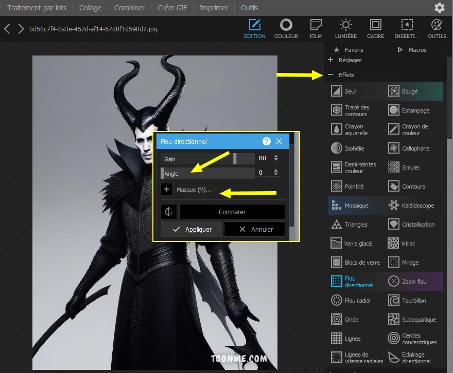Switch to the COULEUR tab
The height and width of the screenshot is (373, 453).
tap(286, 29)
